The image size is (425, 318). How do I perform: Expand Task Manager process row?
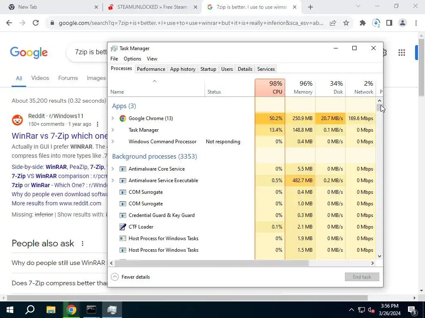tap(113, 130)
